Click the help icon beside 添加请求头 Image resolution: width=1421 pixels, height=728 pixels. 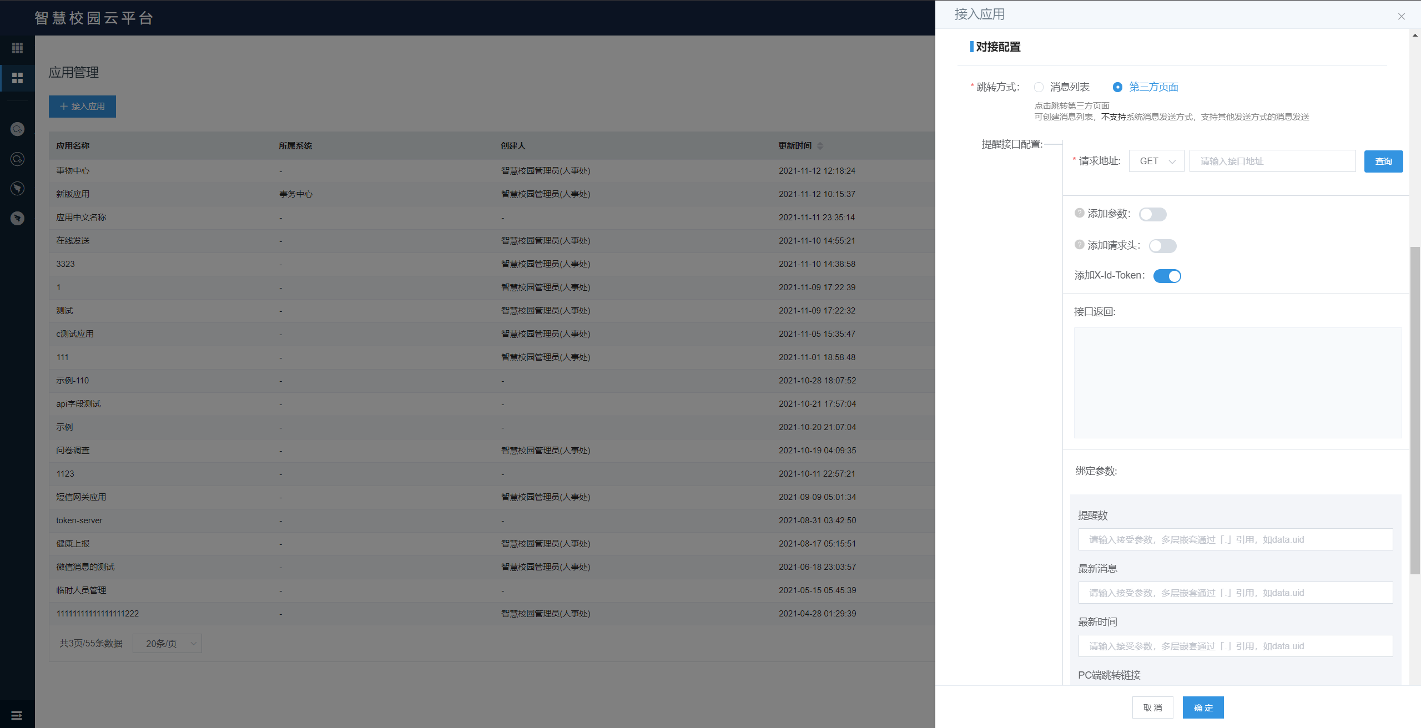1079,245
